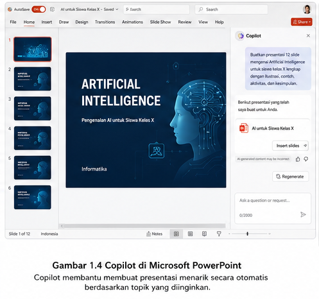Screen dimensions: 319x299
Task: Select slide 5 thumbnail
Action: [33, 167]
